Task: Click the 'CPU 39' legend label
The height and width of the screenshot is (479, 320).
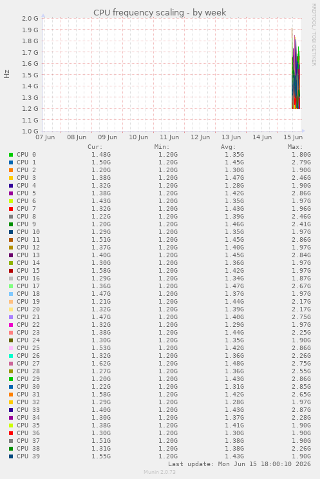Action: pos(28,456)
